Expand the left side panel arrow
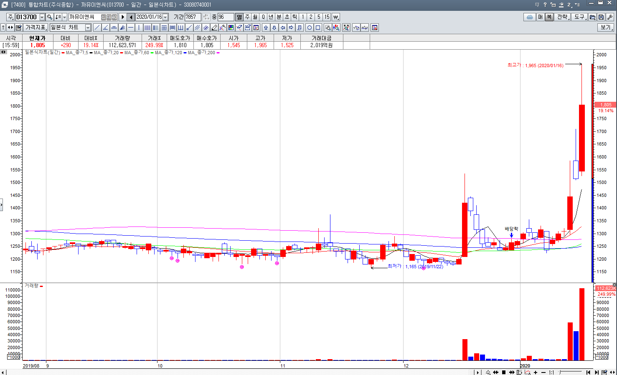Image resolution: width=617 pixels, height=375 pixels. tap(1, 204)
